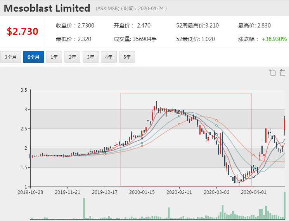
Task: Click the 2020-03-06 x-axis date label
Action: pyautogui.click(x=216, y=192)
